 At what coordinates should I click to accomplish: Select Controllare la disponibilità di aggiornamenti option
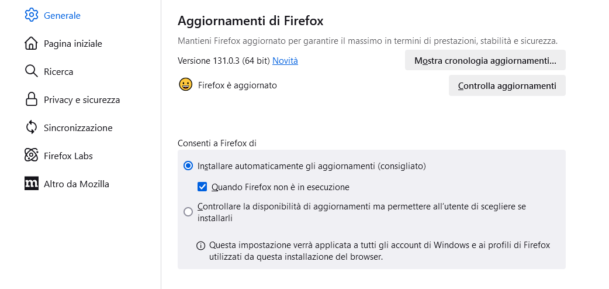188,212
